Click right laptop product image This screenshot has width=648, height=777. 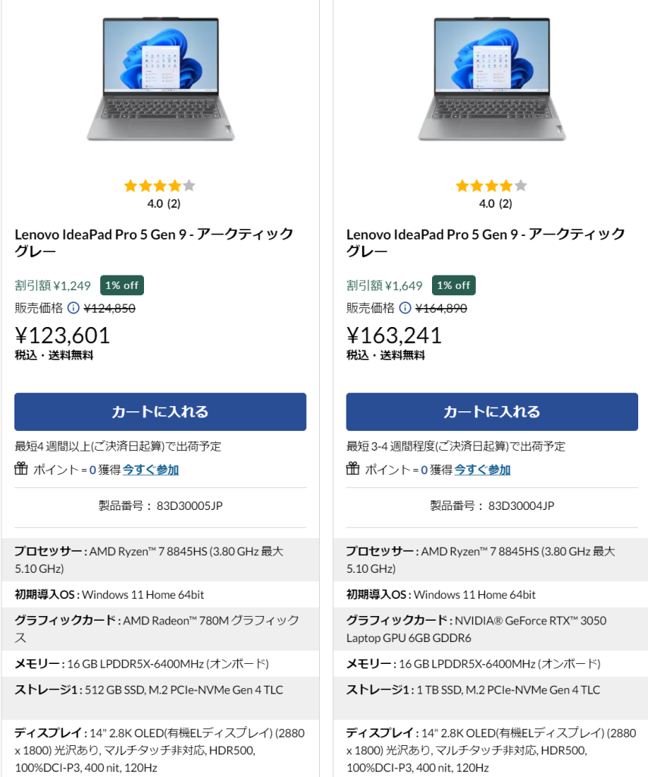point(492,79)
